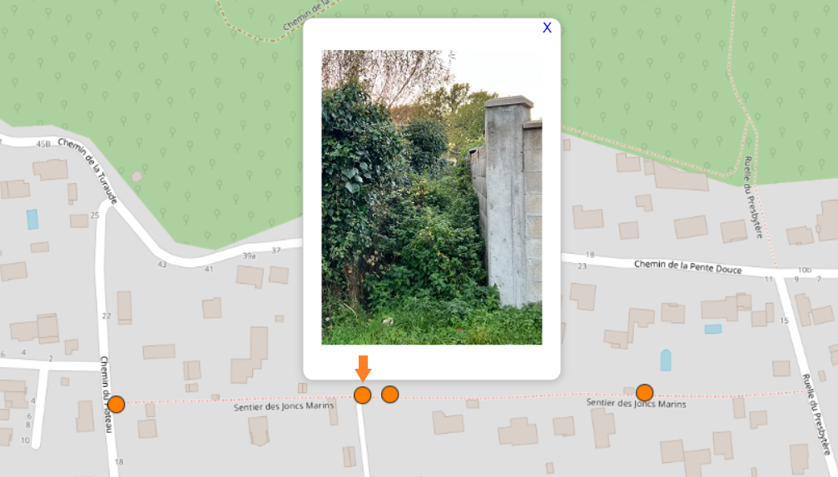
Task: Open the wall and vegetation photo
Action: point(432,197)
